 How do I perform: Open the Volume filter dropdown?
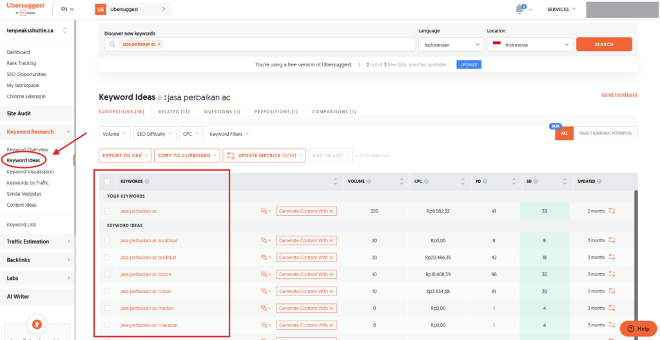point(115,134)
